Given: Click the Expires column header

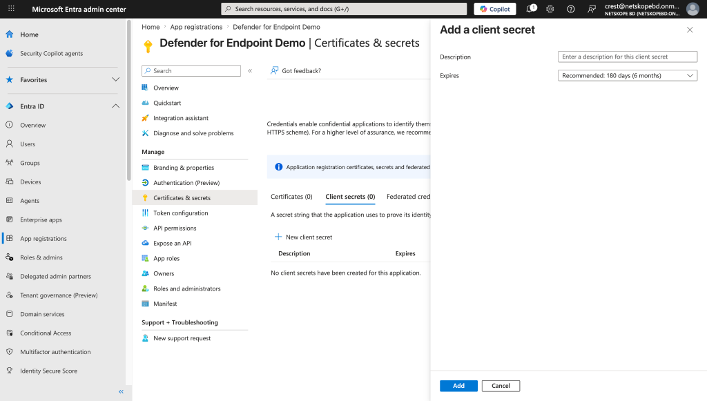Looking at the screenshot, I should [405, 253].
